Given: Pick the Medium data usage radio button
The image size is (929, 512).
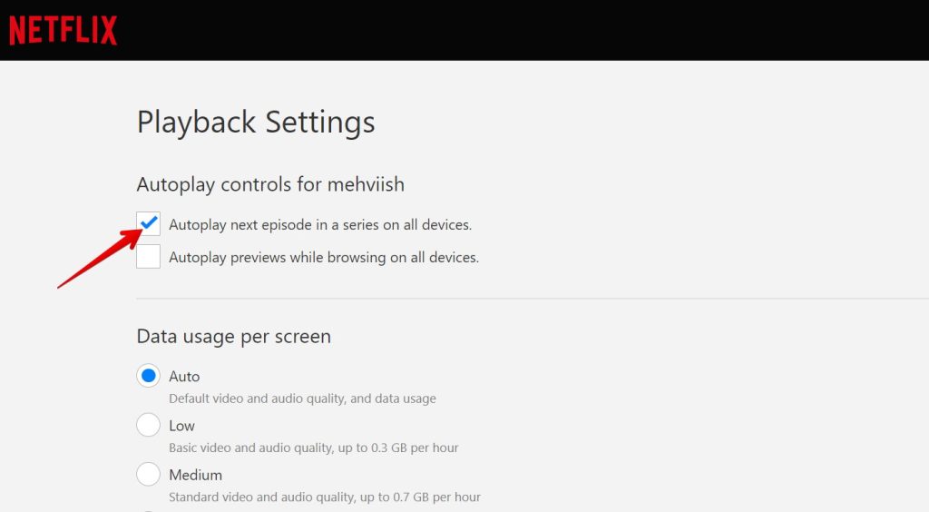Looking at the screenshot, I should (x=148, y=474).
